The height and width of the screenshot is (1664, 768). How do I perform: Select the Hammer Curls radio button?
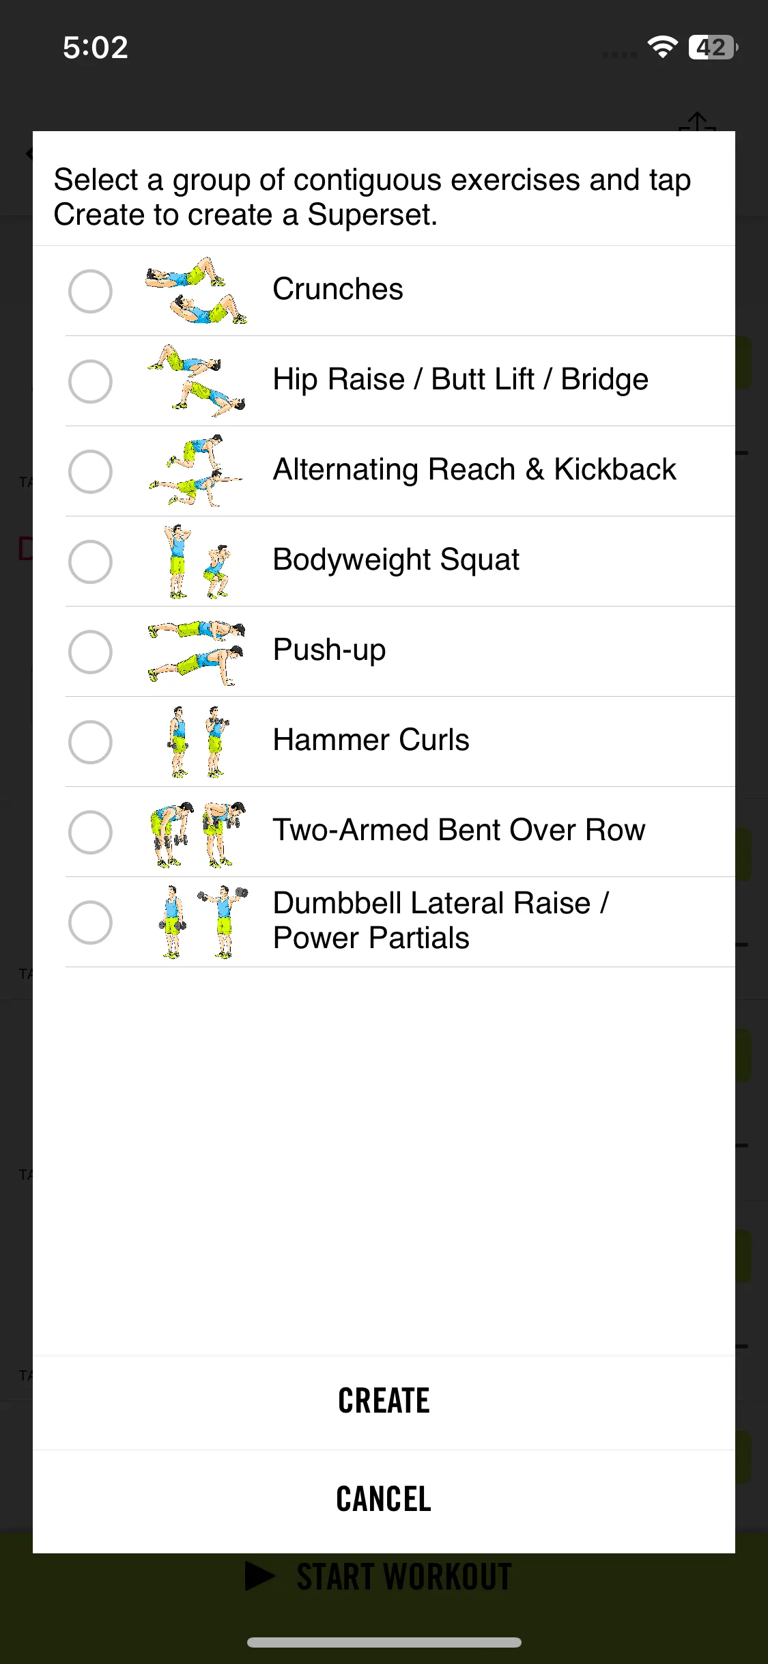[x=90, y=742]
